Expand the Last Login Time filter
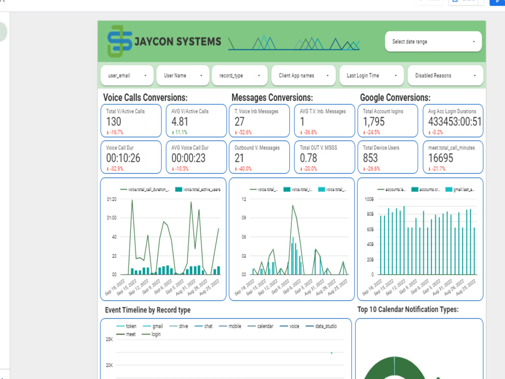The image size is (505, 379). pos(371,75)
